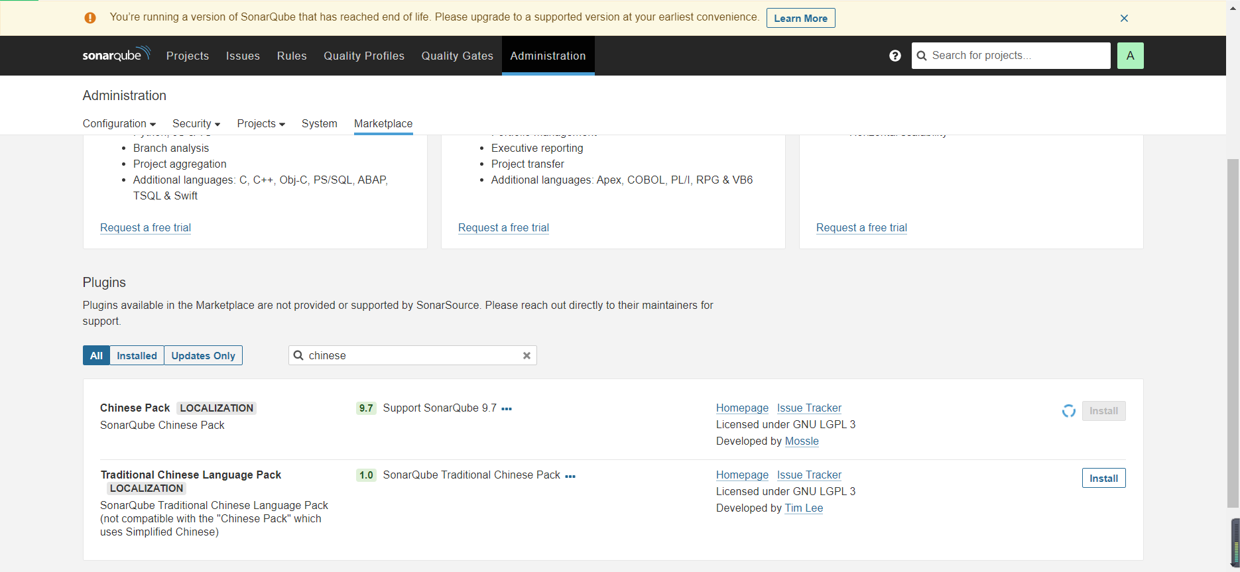
Task: Click the orange warning icon in banner
Action: [90, 18]
